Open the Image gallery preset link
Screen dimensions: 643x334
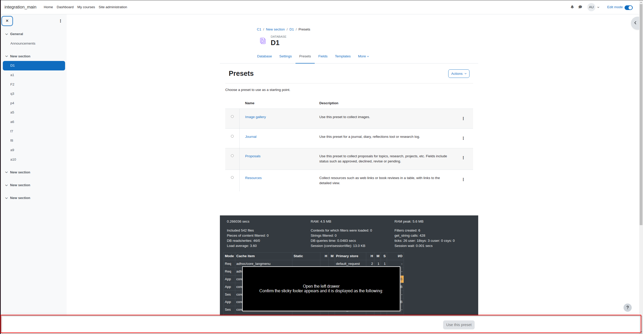pyautogui.click(x=256, y=117)
